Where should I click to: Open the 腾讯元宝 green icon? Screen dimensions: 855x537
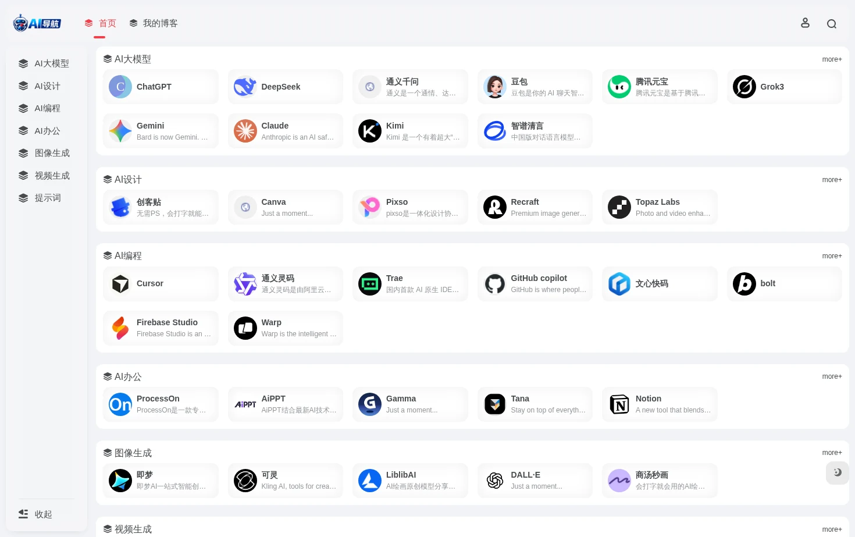point(619,87)
